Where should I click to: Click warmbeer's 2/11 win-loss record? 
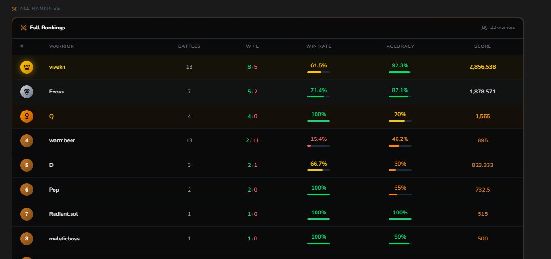(253, 140)
